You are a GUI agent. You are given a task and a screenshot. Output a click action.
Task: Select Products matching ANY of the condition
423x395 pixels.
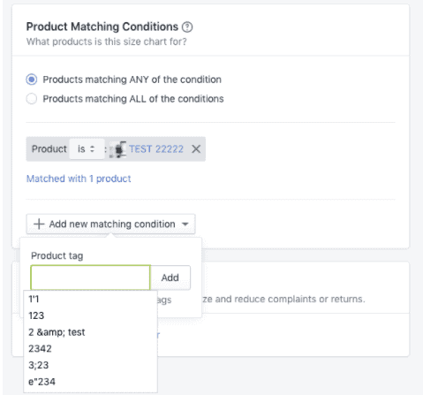click(x=32, y=80)
